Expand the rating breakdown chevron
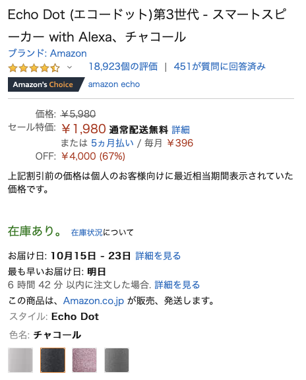This screenshot has width=306, height=380. [69, 67]
